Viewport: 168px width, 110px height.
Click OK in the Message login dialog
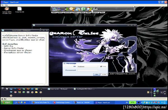tap(97, 74)
